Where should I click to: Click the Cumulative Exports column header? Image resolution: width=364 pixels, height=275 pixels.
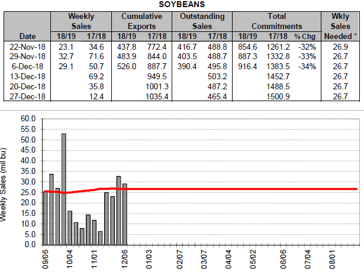pyautogui.click(x=142, y=21)
